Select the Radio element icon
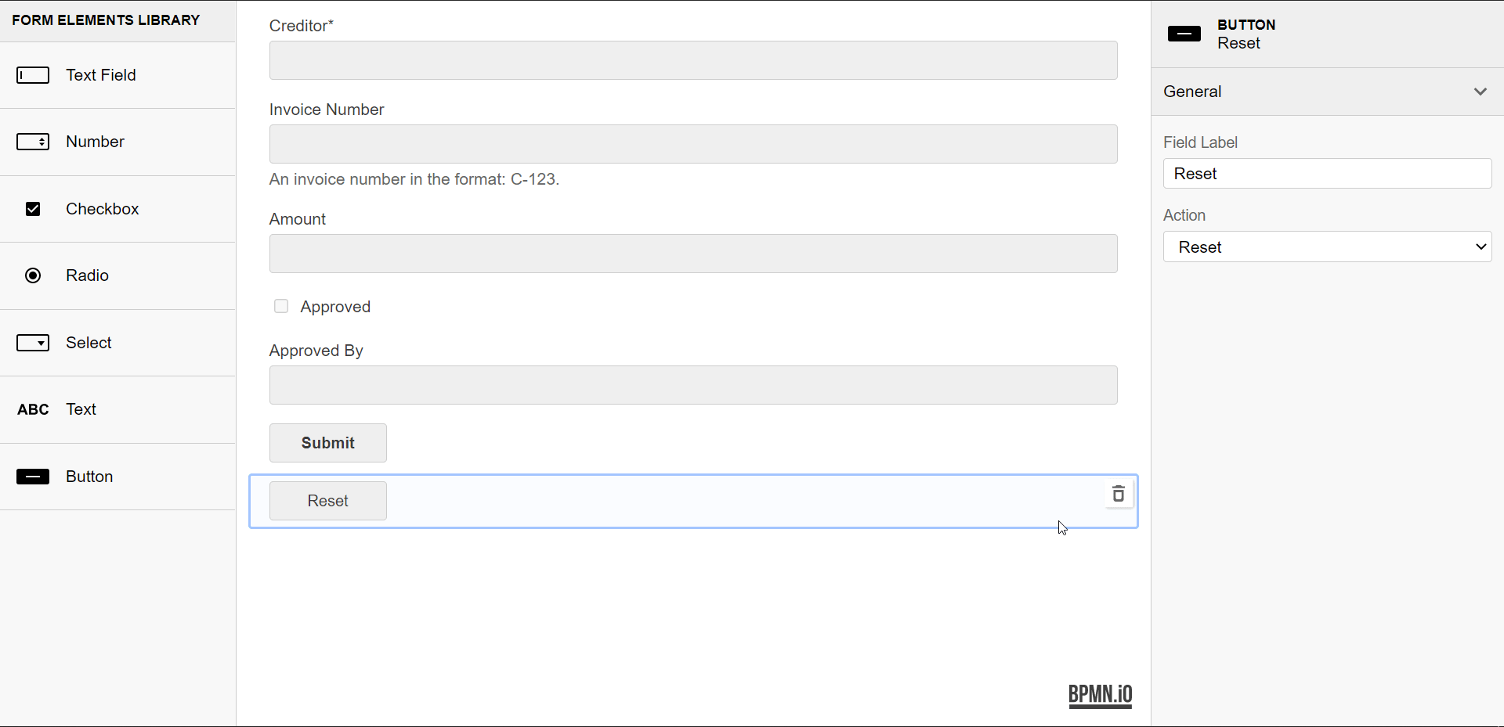 pos(33,275)
